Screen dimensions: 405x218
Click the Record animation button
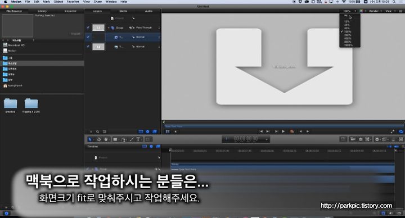(x=292, y=131)
